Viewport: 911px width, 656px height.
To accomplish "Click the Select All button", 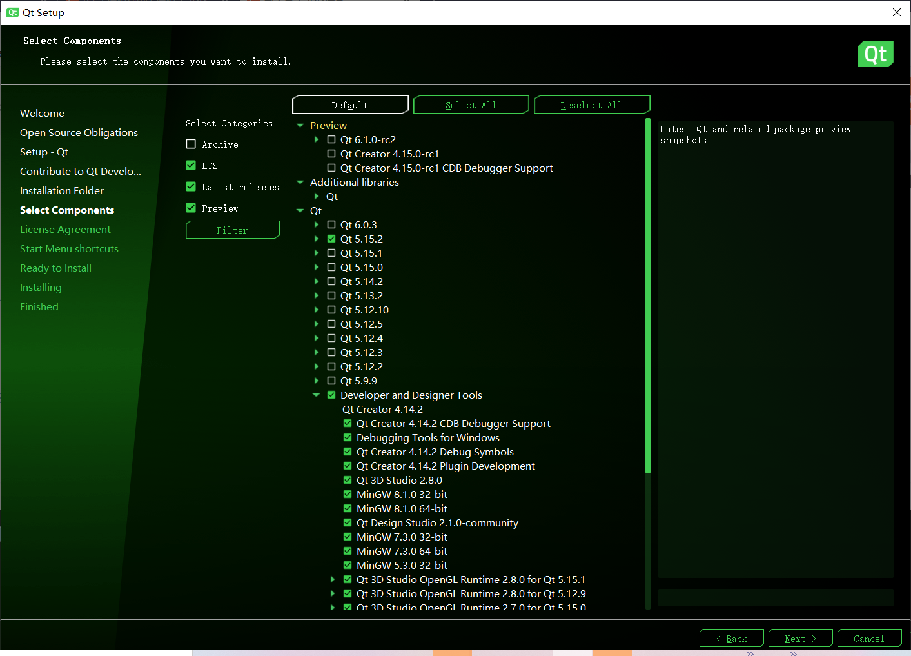I will click(471, 104).
